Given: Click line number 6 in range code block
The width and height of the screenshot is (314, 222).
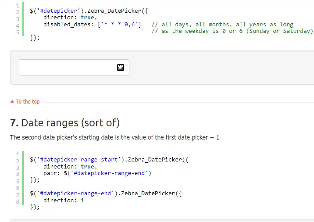Looking at the screenshot, I should tap(18, 188).
